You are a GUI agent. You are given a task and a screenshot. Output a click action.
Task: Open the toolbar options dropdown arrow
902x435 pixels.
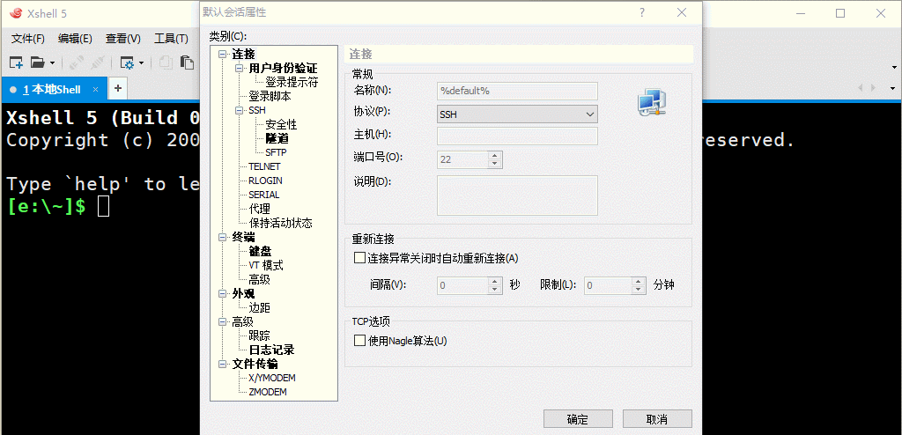pos(893,68)
